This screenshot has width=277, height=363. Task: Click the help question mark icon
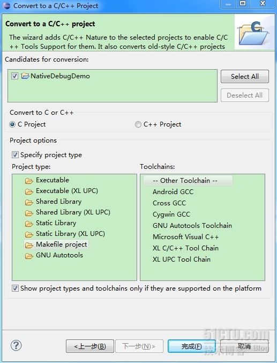16,345
